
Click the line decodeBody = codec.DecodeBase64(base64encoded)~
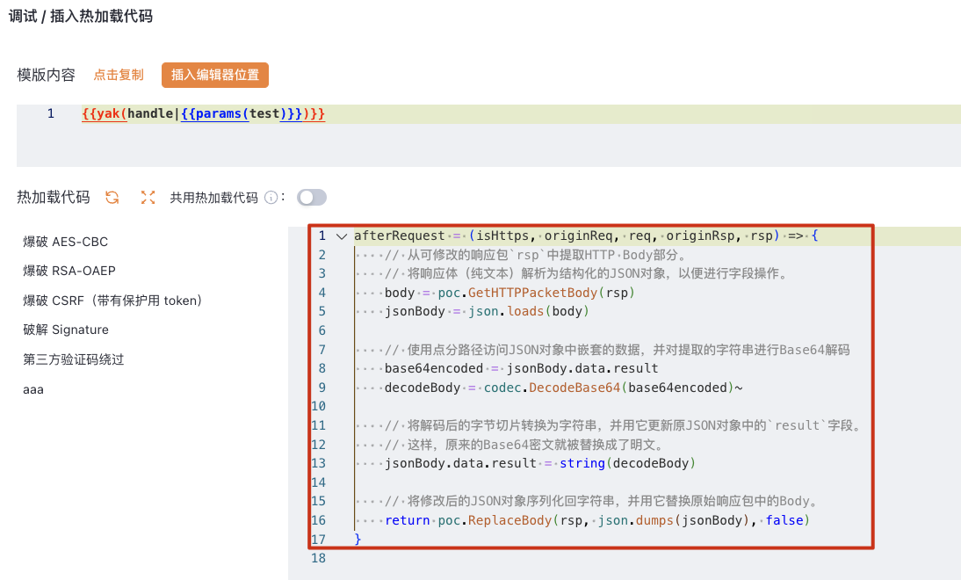tap(563, 388)
